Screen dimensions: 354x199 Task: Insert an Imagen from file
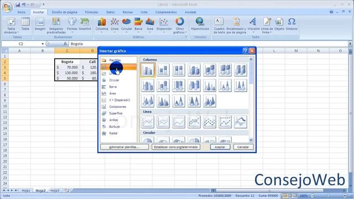point(40,24)
